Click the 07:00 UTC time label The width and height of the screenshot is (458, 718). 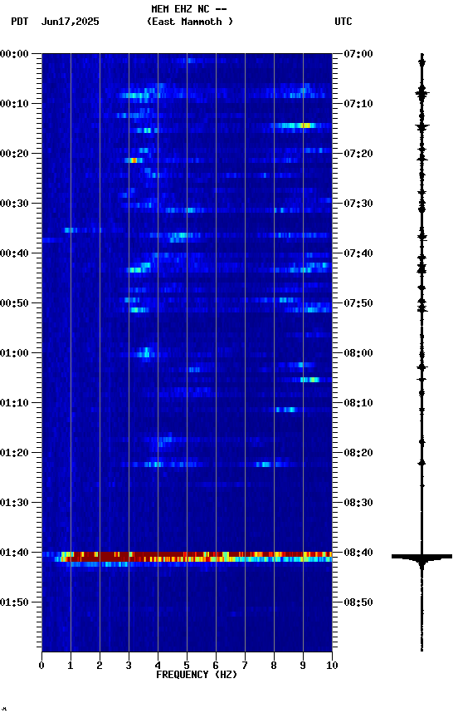pos(358,54)
